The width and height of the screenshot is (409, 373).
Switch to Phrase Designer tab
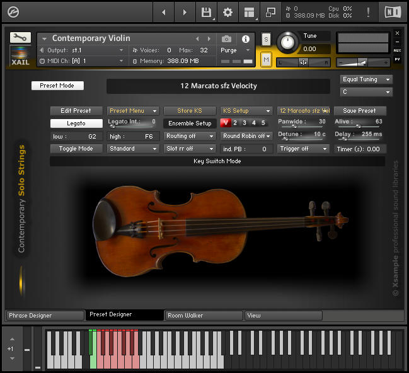pyautogui.click(x=45, y=316)
